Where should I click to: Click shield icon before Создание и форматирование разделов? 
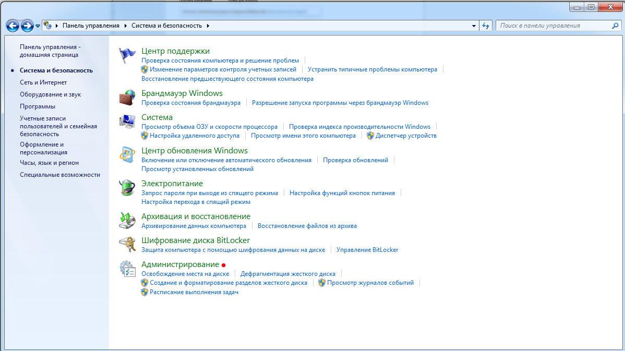click(145, 283)
